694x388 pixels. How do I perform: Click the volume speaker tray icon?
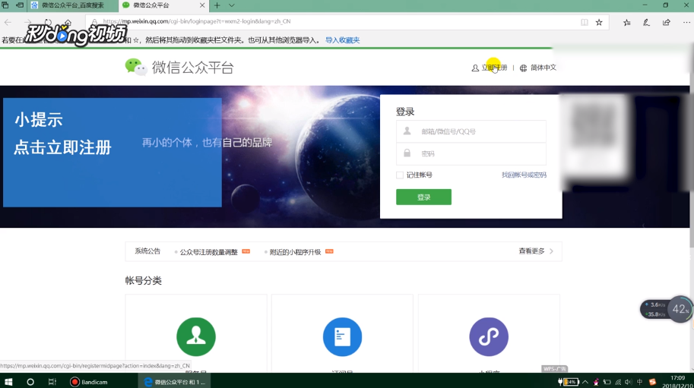(x=628, y=382)
